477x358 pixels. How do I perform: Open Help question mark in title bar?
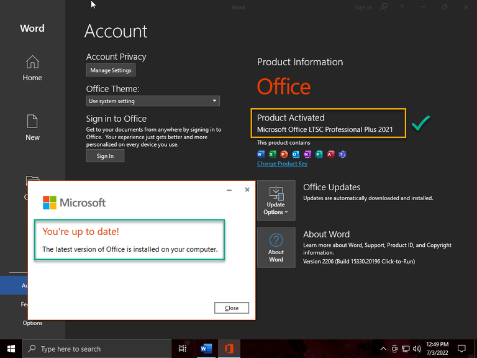(402, 7)
